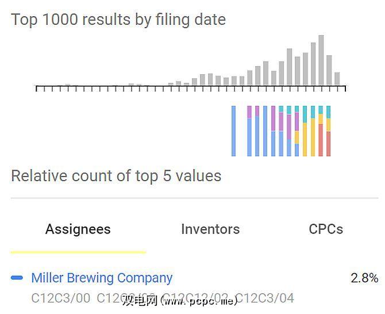Click the first yellow stacked bar segment

click(x=297, y=137)
